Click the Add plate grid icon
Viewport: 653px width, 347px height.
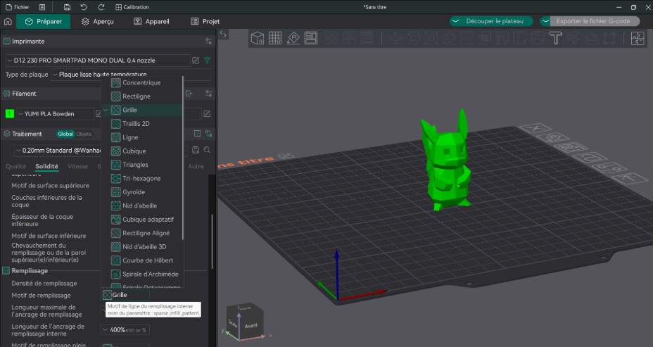[275, 38]
